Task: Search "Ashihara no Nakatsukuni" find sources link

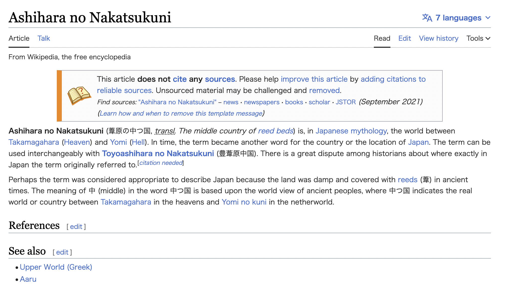Action: coord(177,102)
